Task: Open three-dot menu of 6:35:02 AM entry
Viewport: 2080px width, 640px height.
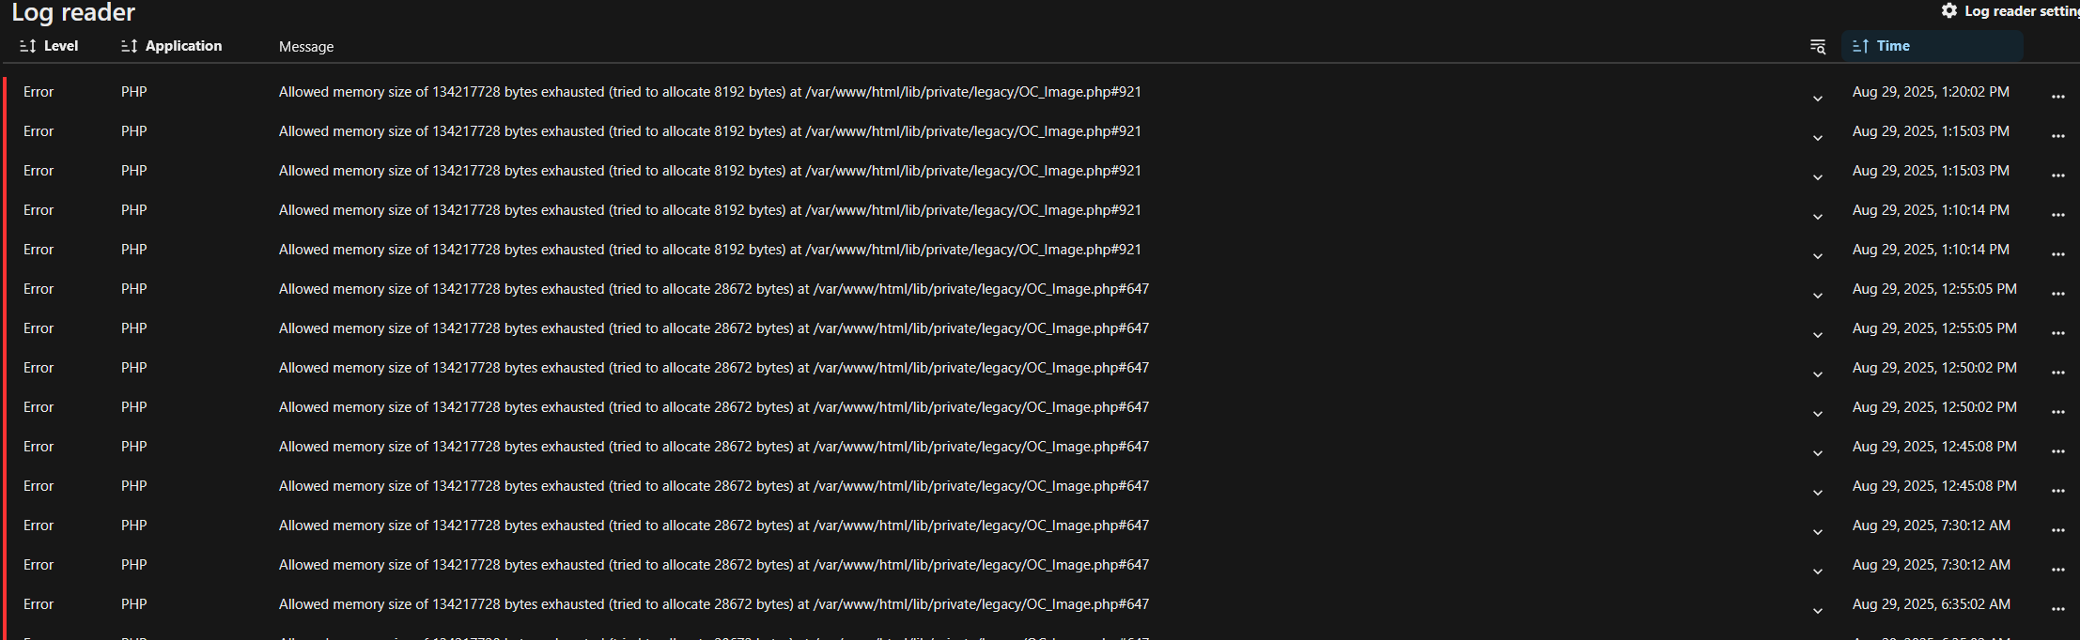Action: pos(2058,609)
